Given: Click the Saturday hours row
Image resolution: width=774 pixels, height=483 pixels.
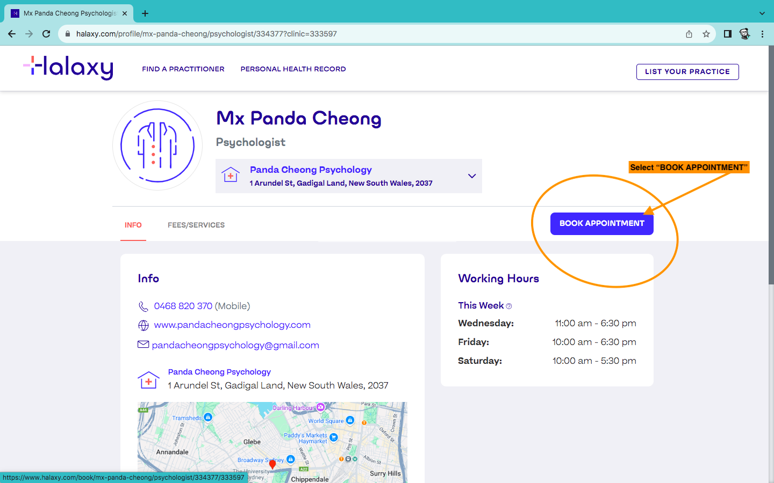Looking at the screenshot, I should coord(547,361).
